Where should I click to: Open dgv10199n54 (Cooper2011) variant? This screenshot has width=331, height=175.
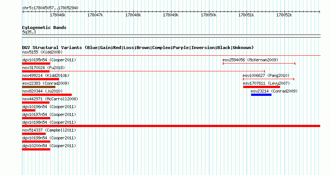49,138
